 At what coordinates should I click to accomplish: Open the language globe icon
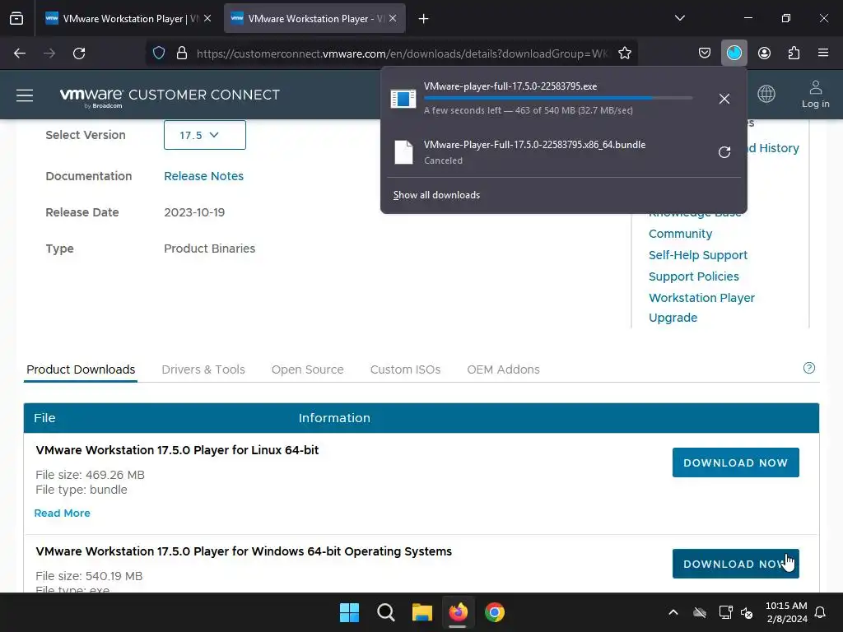click(766, 94)
